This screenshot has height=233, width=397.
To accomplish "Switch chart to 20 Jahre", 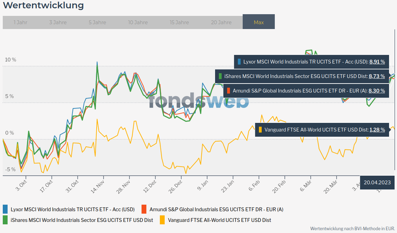I will [x=221, y=22].
